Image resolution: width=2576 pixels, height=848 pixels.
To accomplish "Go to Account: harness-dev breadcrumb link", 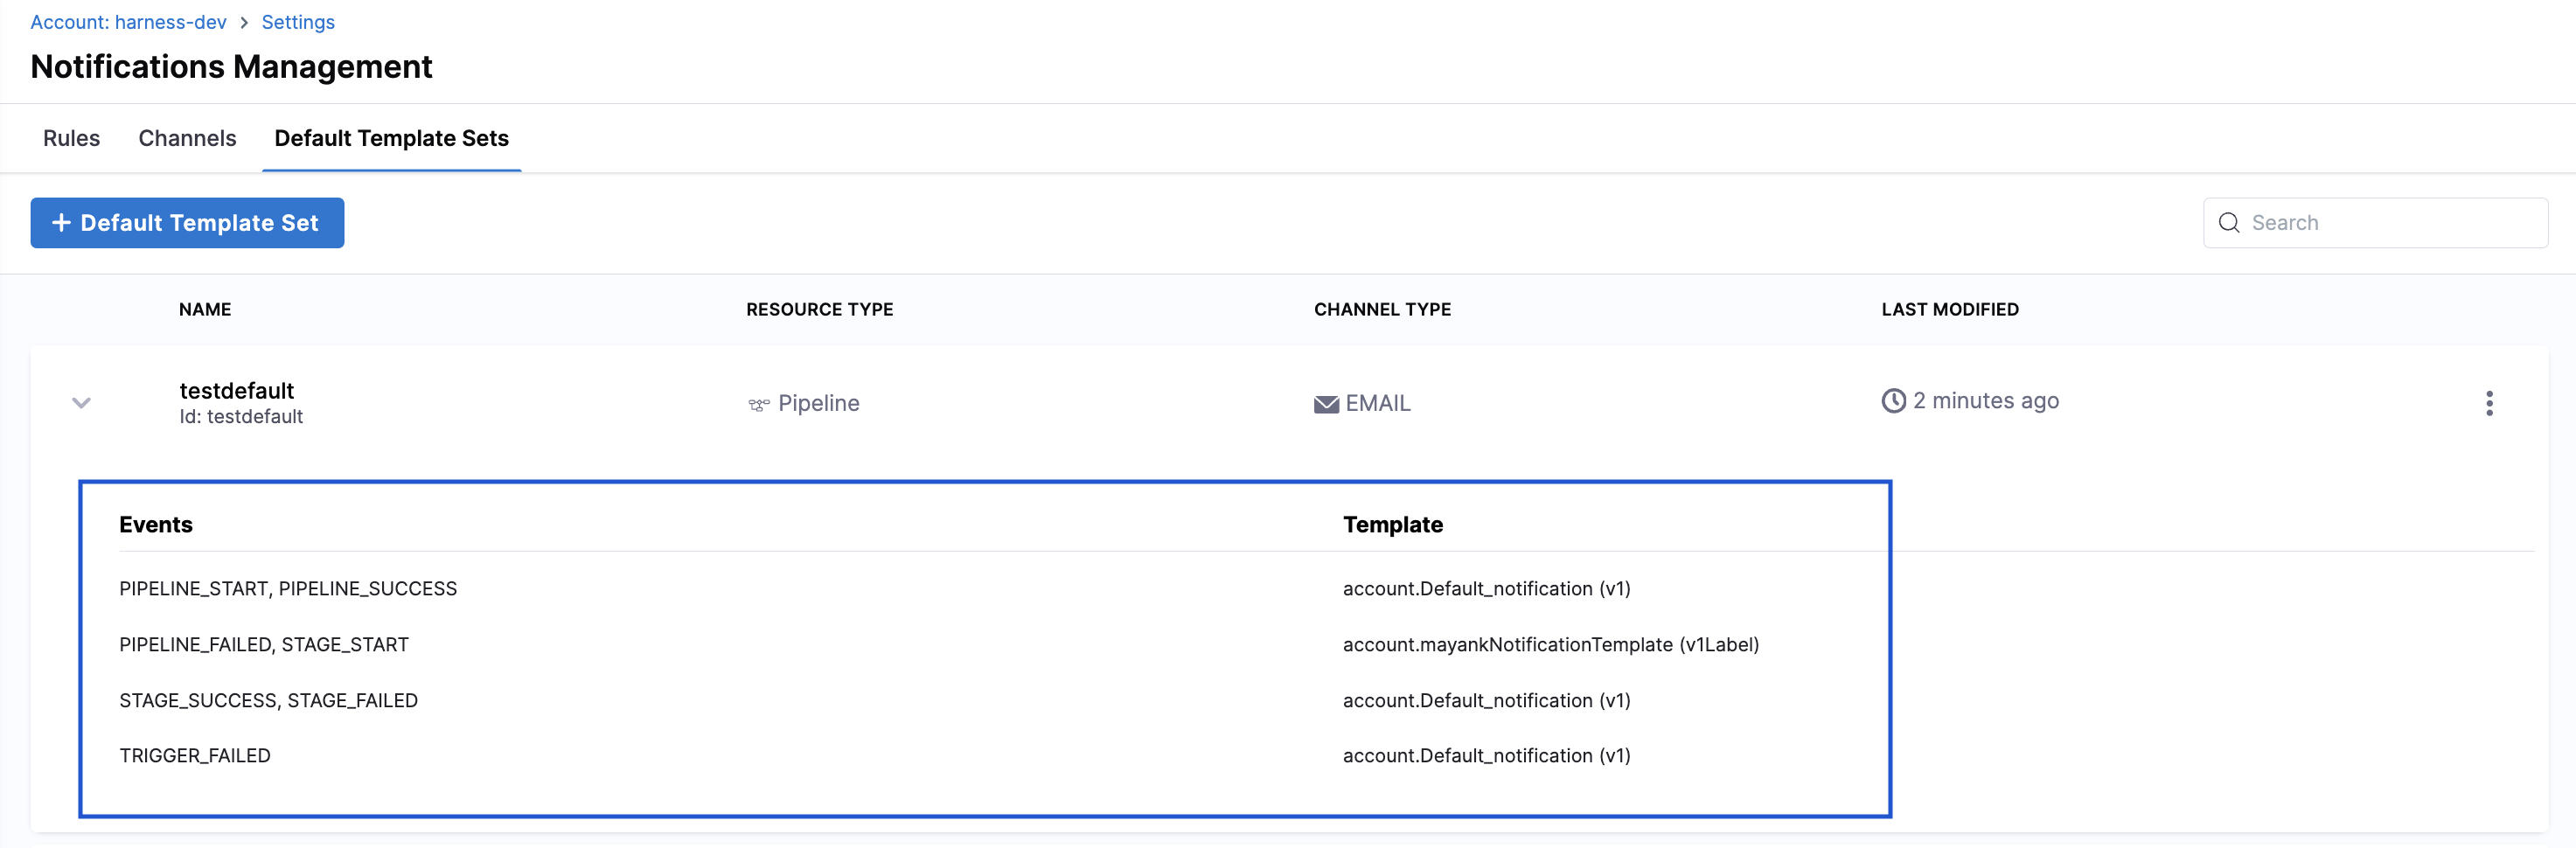I will pos(128,22).
